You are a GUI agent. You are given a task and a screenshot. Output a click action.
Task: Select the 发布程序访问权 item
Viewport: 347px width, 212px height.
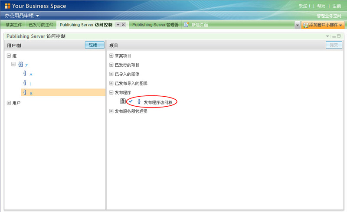coord(158,102)
